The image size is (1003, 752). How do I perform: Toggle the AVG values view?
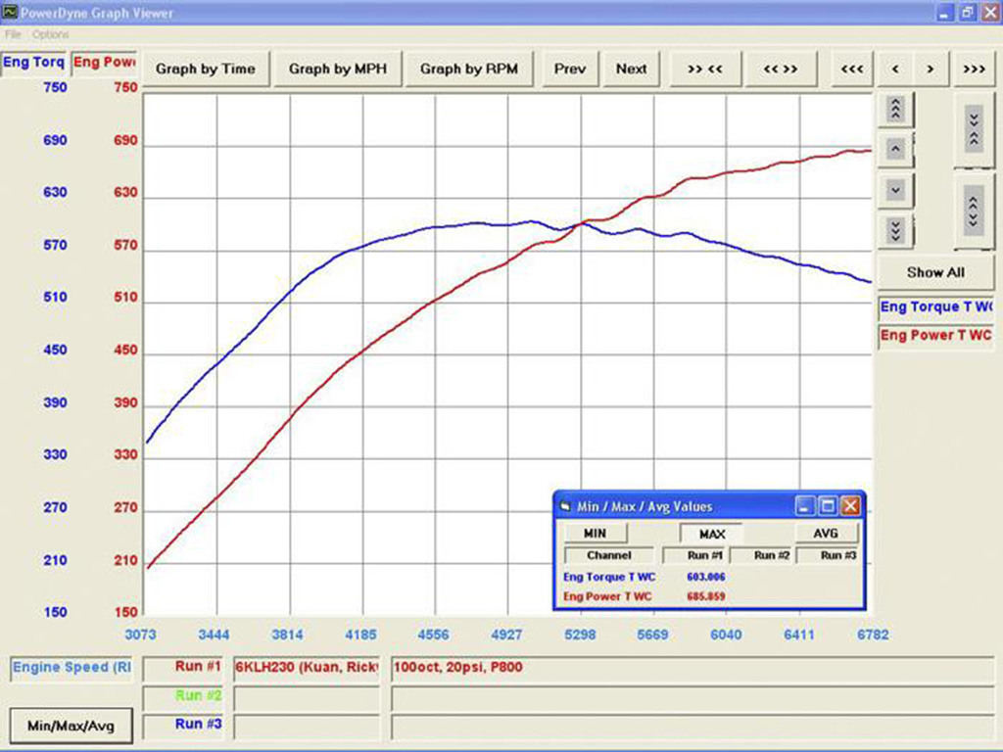[x=826, y=534]
